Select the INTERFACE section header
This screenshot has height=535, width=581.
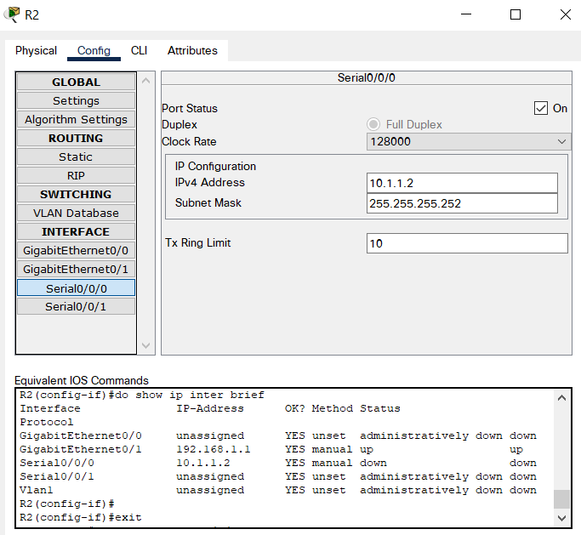pyautogui.click(x=76, y=231)
